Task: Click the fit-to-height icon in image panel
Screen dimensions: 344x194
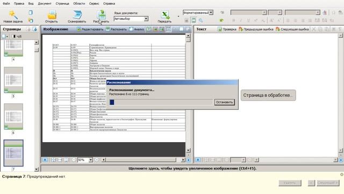Action: coord(66,160)
